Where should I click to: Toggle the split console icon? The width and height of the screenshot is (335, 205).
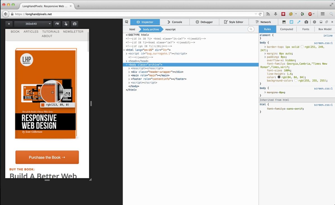tap(284, 22)
